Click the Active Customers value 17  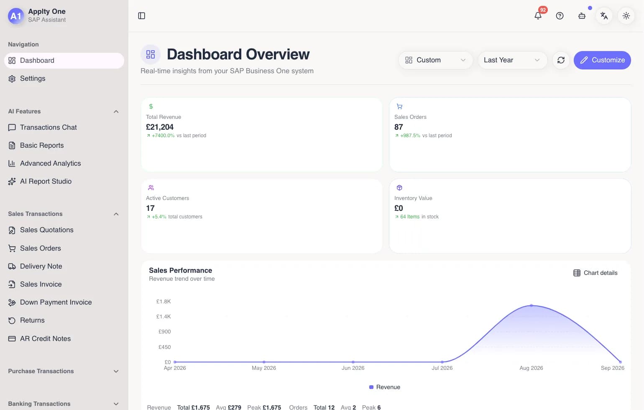click(150, 208)
